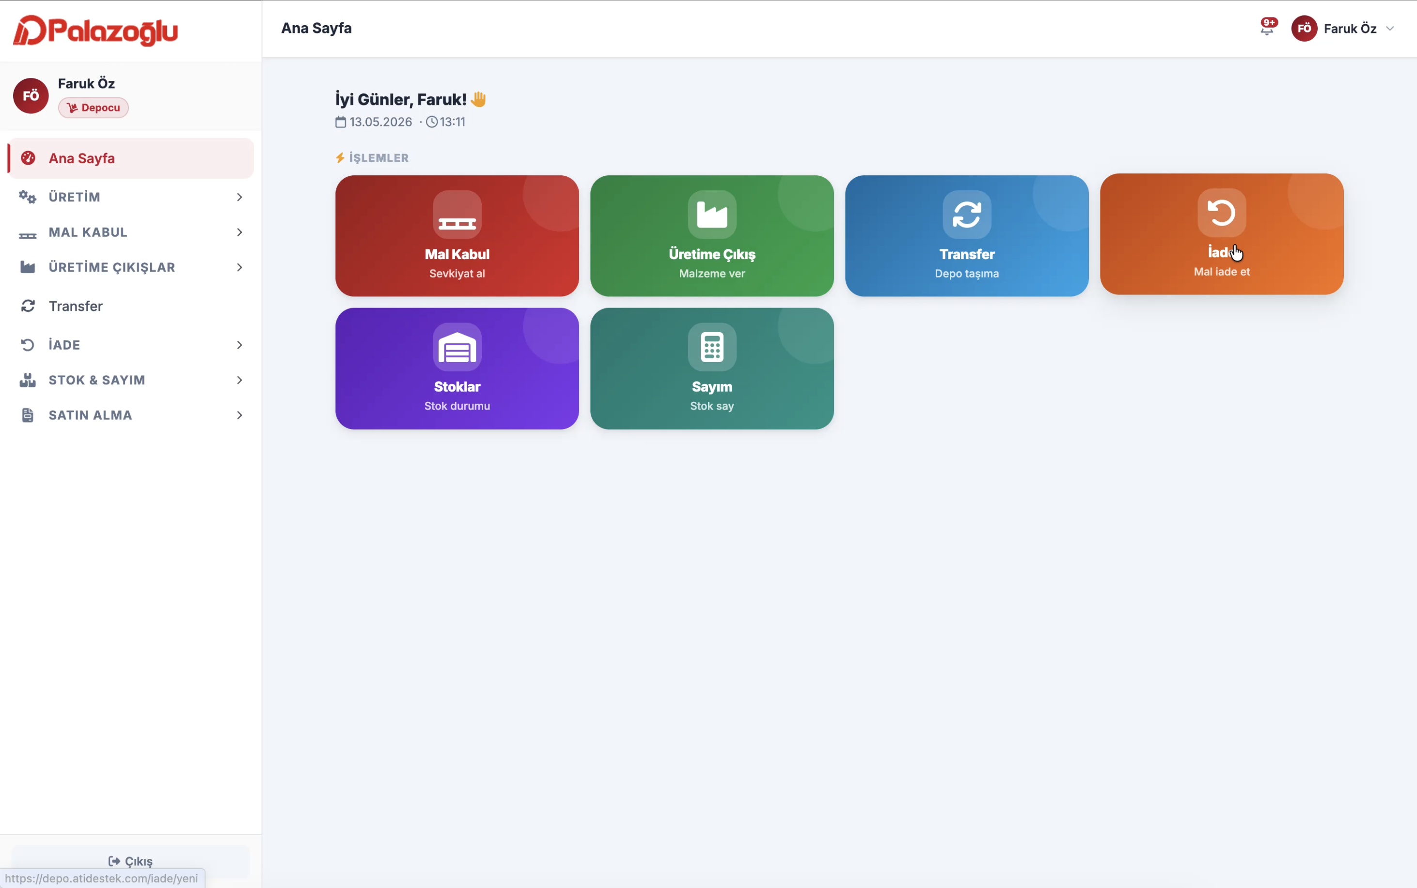
Task: Click the Malzeme ver subtitle
Action: [x=712, y=273]
